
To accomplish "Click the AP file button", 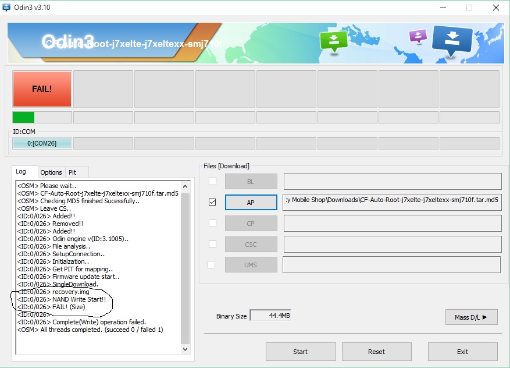I will coord(251,203).
